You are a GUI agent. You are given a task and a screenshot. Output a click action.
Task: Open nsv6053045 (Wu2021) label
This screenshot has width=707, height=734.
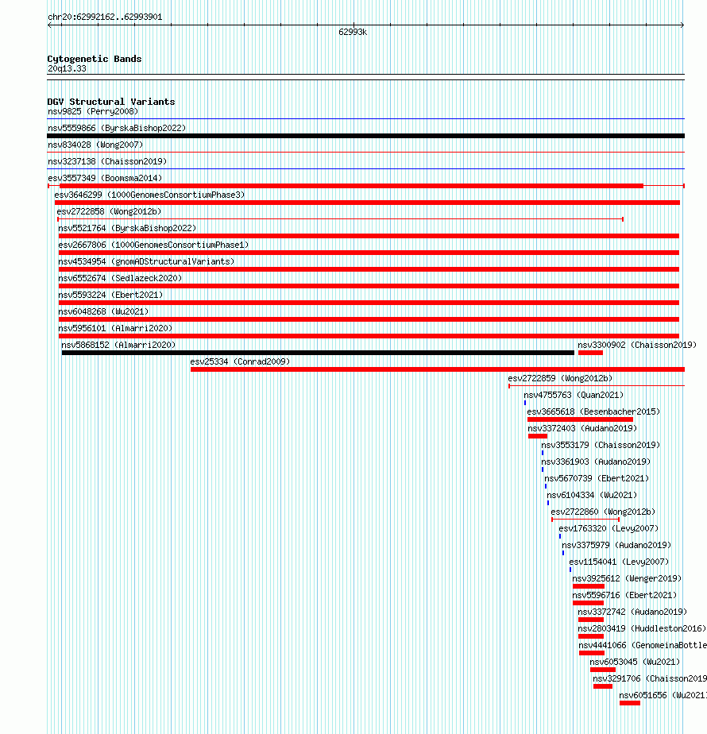click(x=635, y=662)
